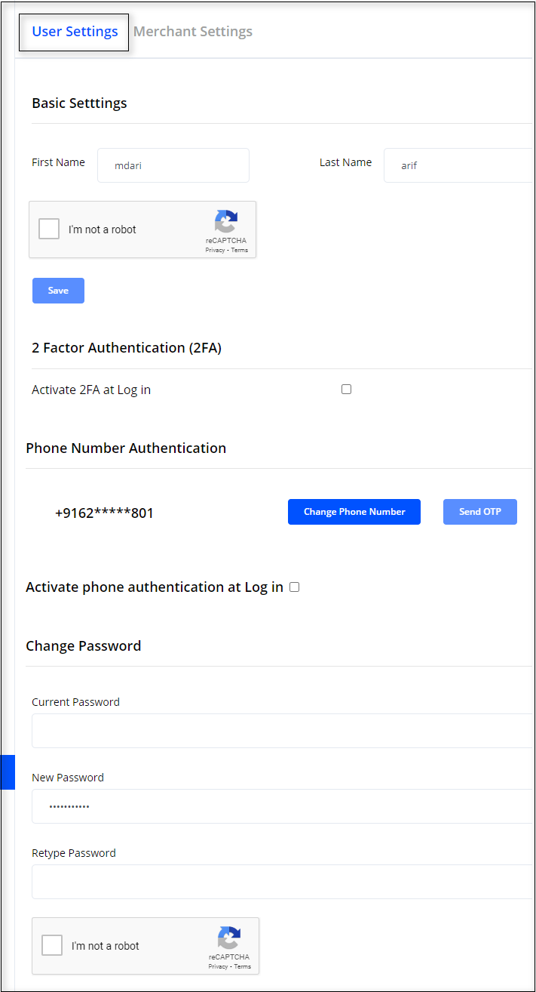This screenshot has height=992, width=536.
Task: Check the bottom "I'm not a robot" checkbox
Action: click(52, 945)
